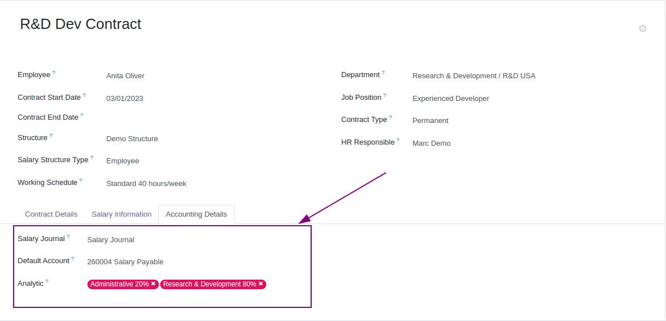Open the Structure field showing Demo Structure
666x321 pixels.
click(132, 139)
